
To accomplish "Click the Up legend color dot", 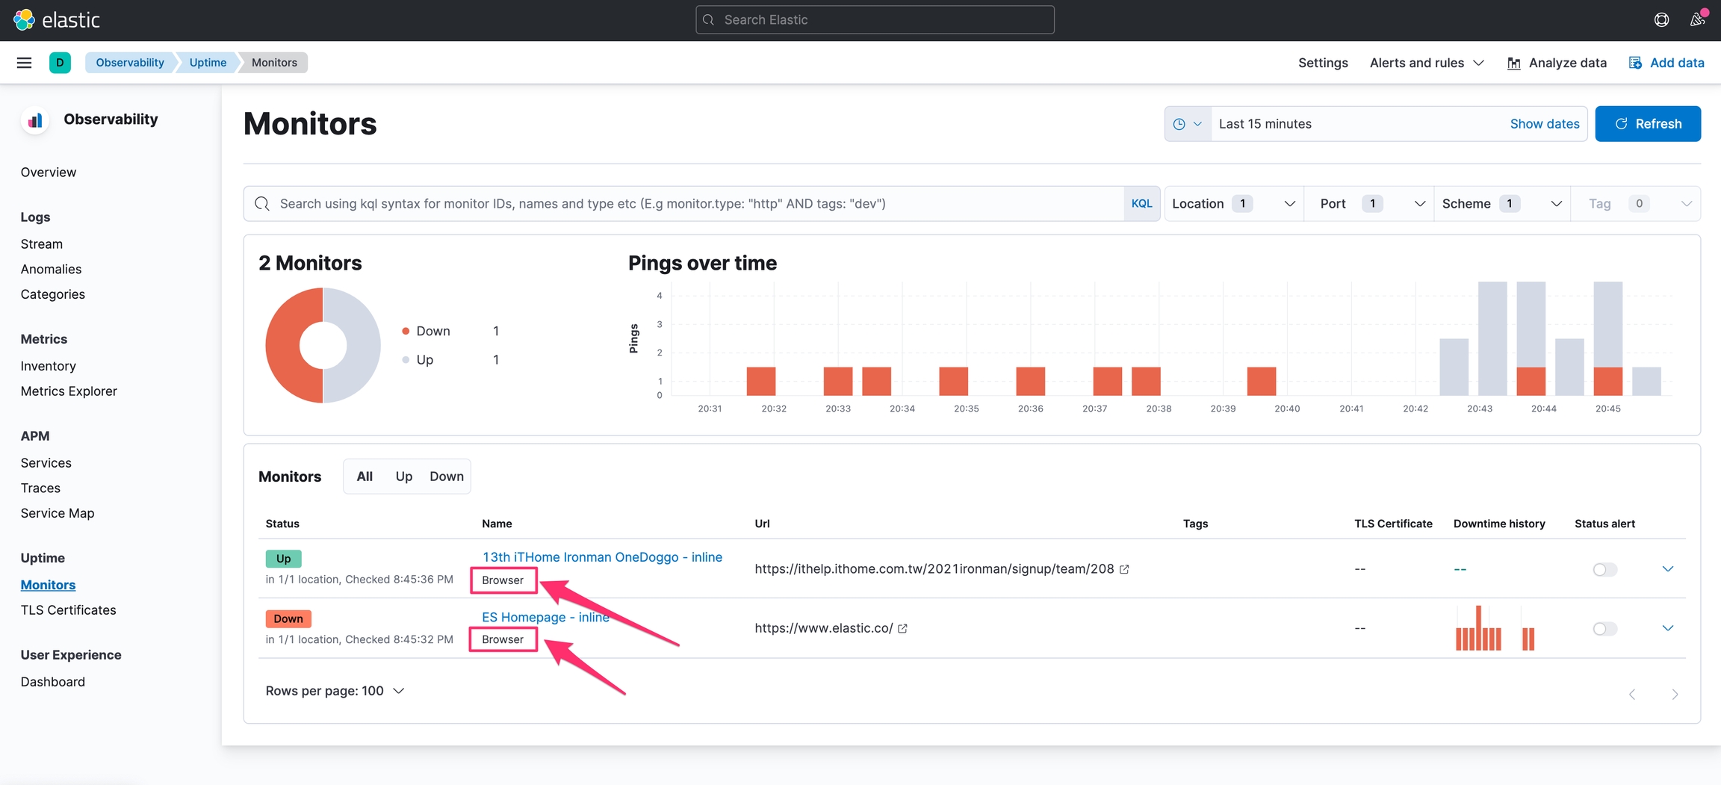I will pyautogui.click(x=406, y=359).
